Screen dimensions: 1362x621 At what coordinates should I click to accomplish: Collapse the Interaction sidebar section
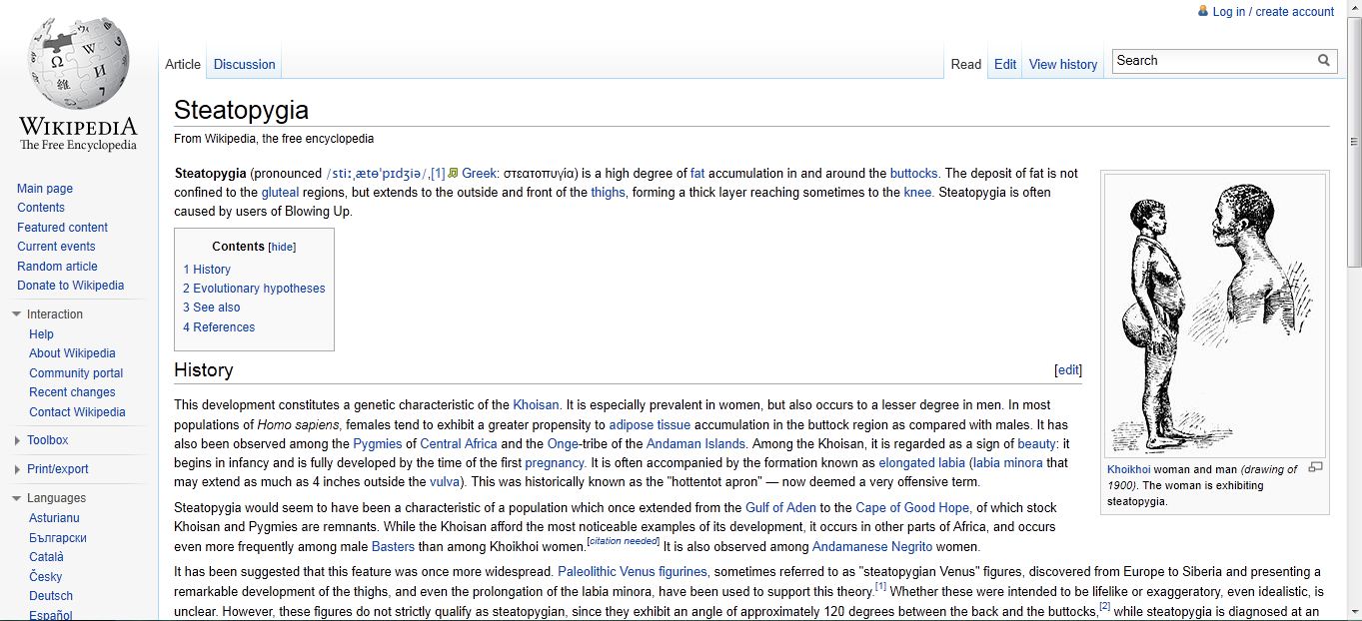click(17, 314)
